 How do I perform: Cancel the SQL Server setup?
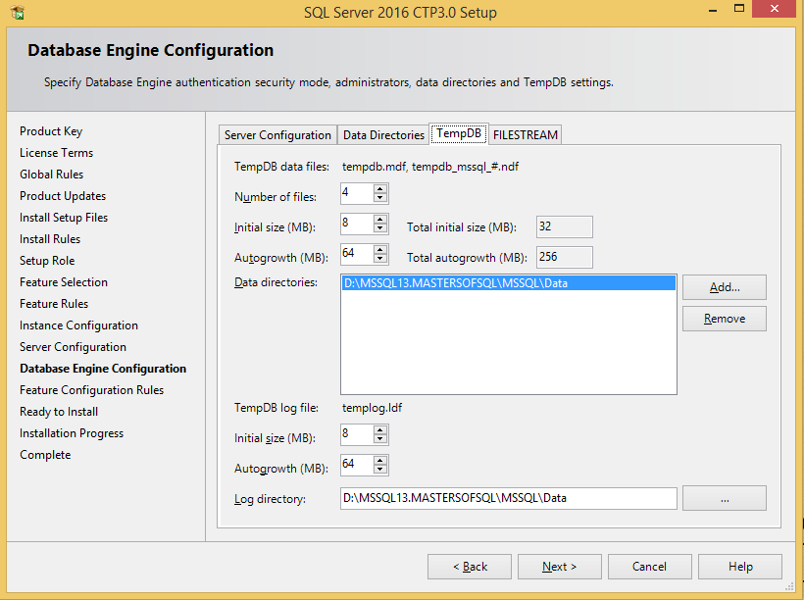650,567
